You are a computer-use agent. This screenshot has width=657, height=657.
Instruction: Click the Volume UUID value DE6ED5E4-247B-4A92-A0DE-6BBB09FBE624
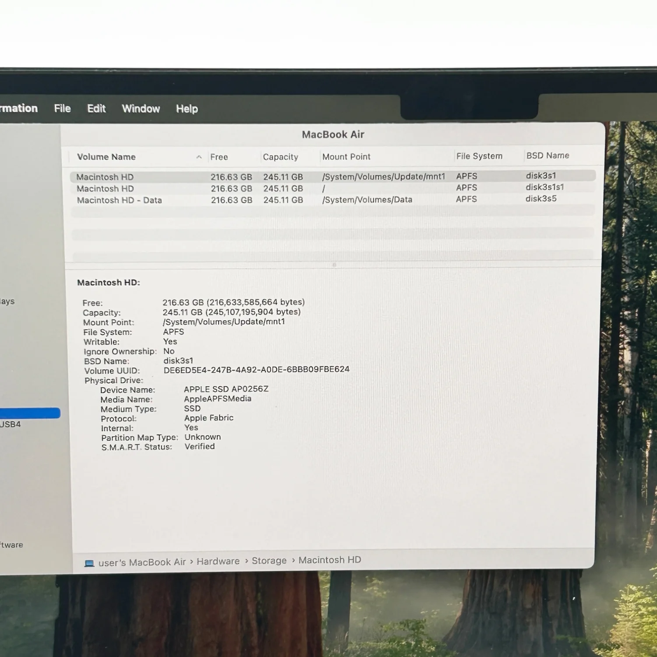pyautogui.click(x=256, y=369)
